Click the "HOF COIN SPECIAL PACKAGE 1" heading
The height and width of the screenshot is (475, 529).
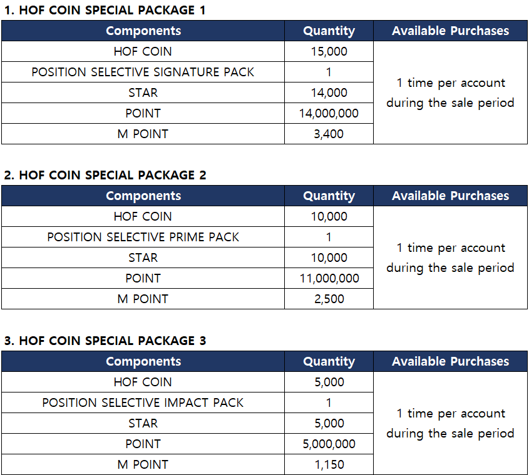pos(105,10)
